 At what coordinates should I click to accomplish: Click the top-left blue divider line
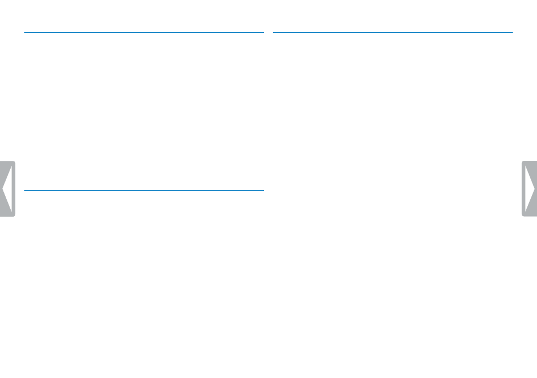coord(144,33)
